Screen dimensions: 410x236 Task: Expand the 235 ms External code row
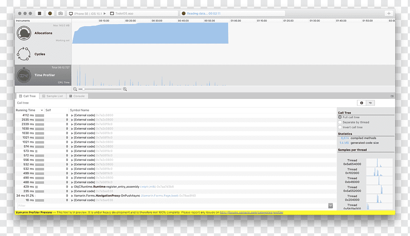(x=72, y=191)
